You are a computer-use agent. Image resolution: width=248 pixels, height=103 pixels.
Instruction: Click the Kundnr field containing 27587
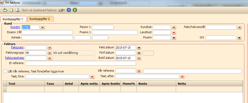coord(30,27)
